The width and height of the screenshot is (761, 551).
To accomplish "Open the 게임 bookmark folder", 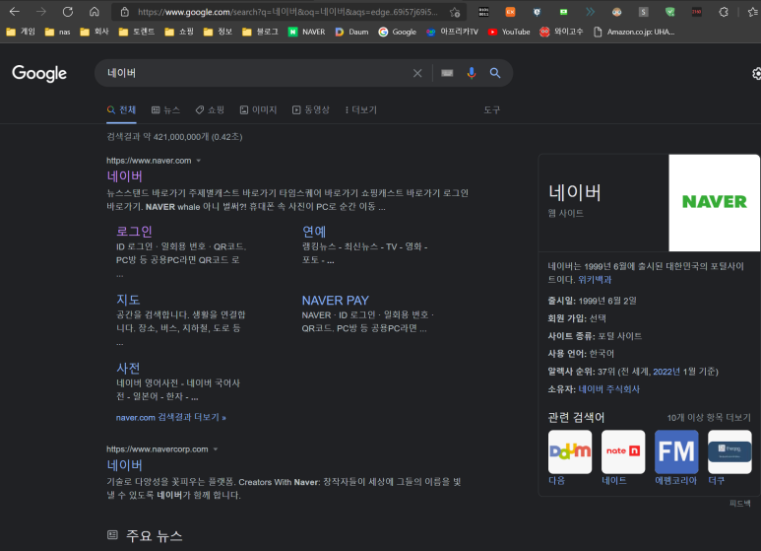I will (21, 32).
